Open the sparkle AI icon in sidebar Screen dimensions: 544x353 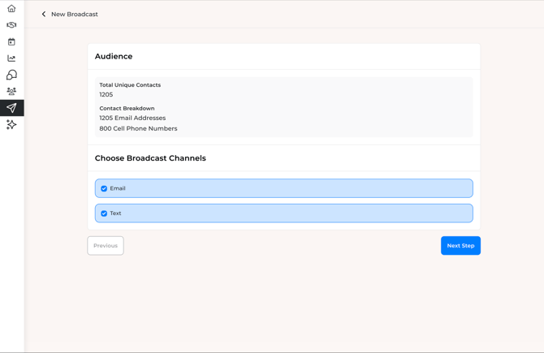[11, 124]
